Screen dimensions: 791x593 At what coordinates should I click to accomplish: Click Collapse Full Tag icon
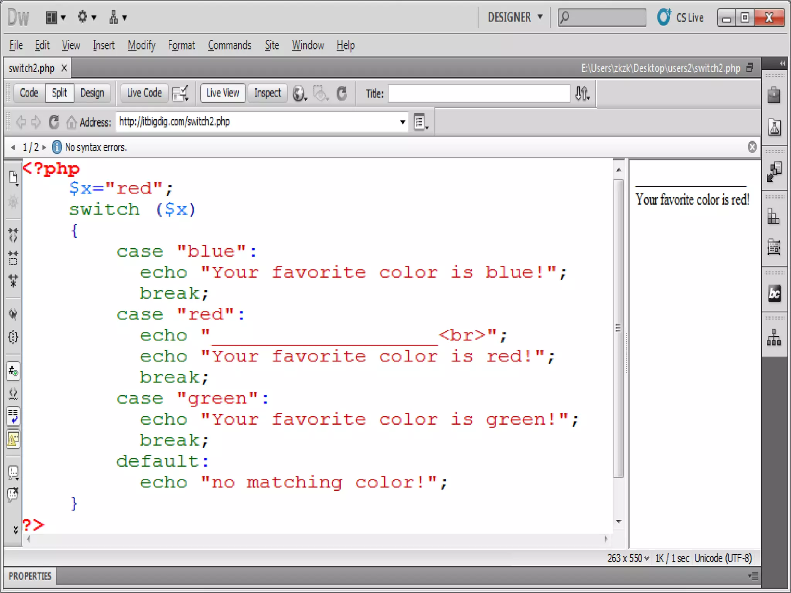pyautogui.click(x=13, y=235)
